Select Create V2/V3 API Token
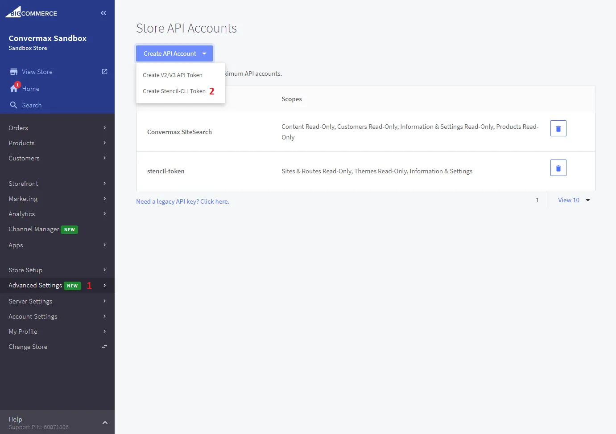 (x=173, y=75)
